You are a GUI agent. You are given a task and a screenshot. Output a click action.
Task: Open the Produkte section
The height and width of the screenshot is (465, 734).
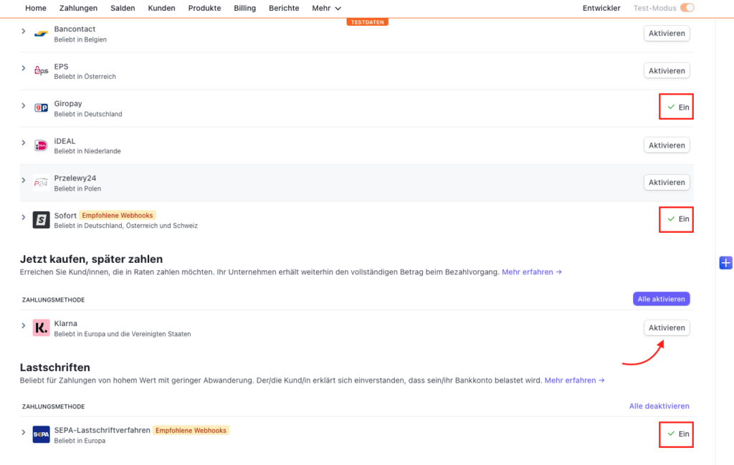tap(204, 8)
